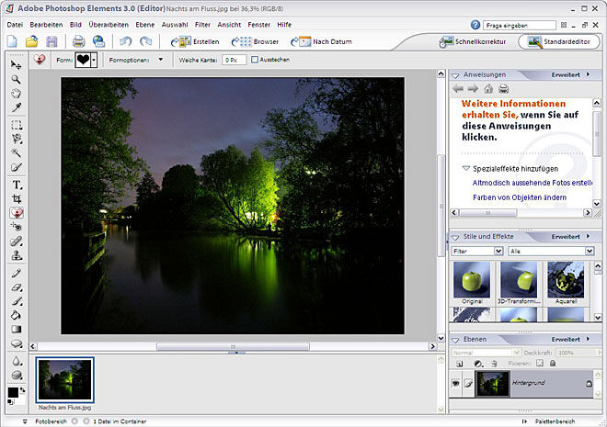
Task: Select the Crop tool
Action: tap(17, 198)
